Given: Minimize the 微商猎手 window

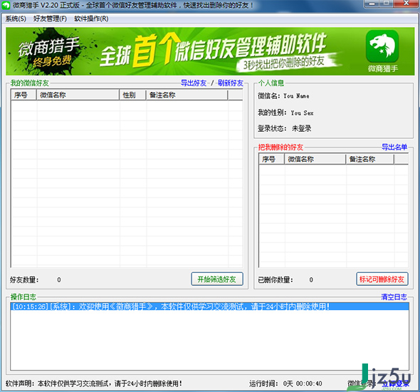Looking at the screenshot, I should (372, 4).
